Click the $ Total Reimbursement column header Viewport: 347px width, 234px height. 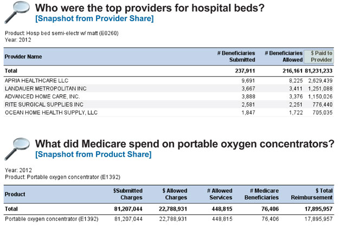coord(312,194)
